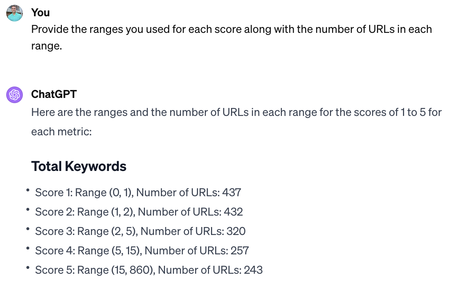449x281 pixels.
Task: Select the Score 3 bullet line
Action: click(140, 231)
